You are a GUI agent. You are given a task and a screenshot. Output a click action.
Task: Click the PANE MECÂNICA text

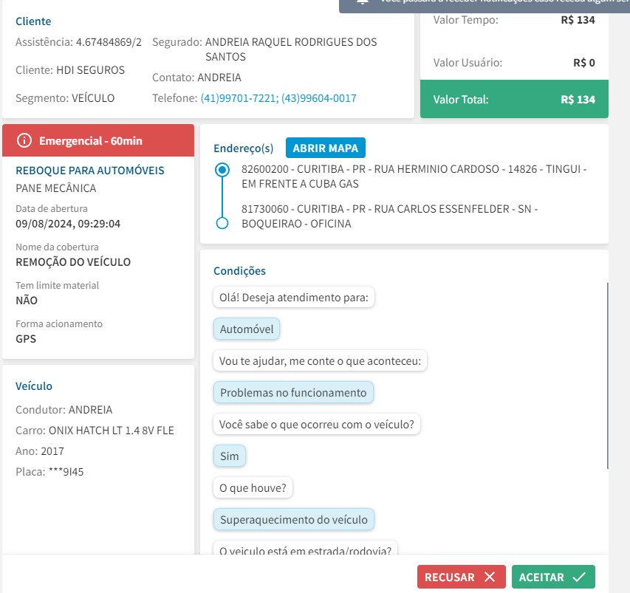(x=56, y=188)
